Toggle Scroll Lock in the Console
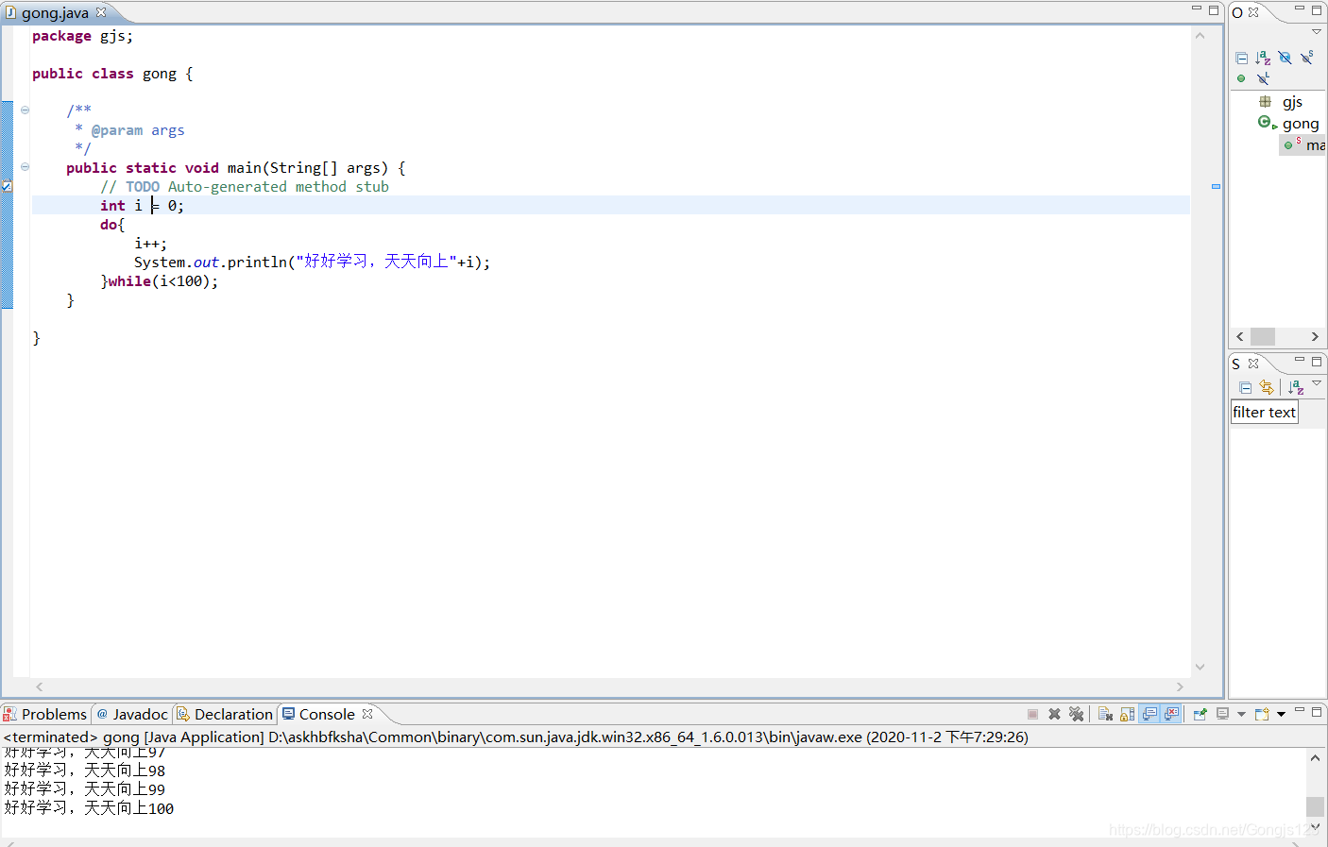The width and height of the screenshot is (1328, 847). (x=1127, y=715)
